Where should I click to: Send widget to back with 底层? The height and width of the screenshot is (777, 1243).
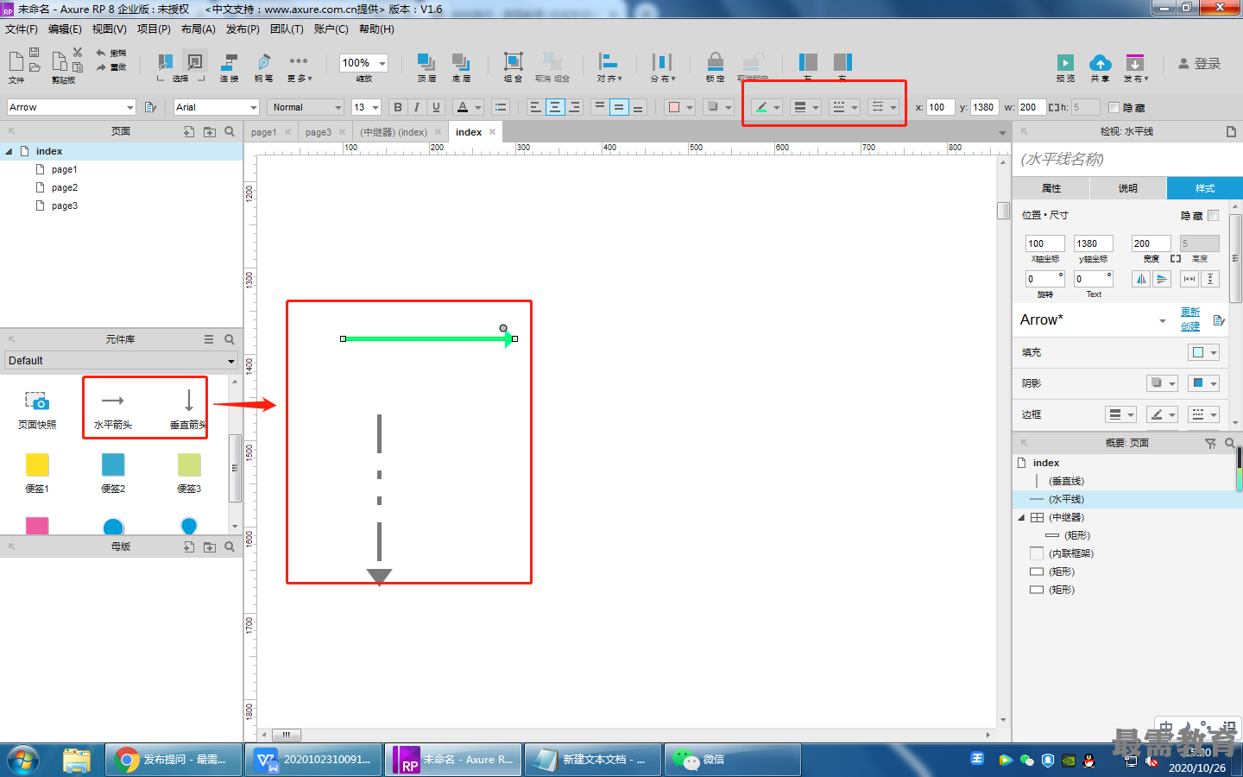point(461,67)
